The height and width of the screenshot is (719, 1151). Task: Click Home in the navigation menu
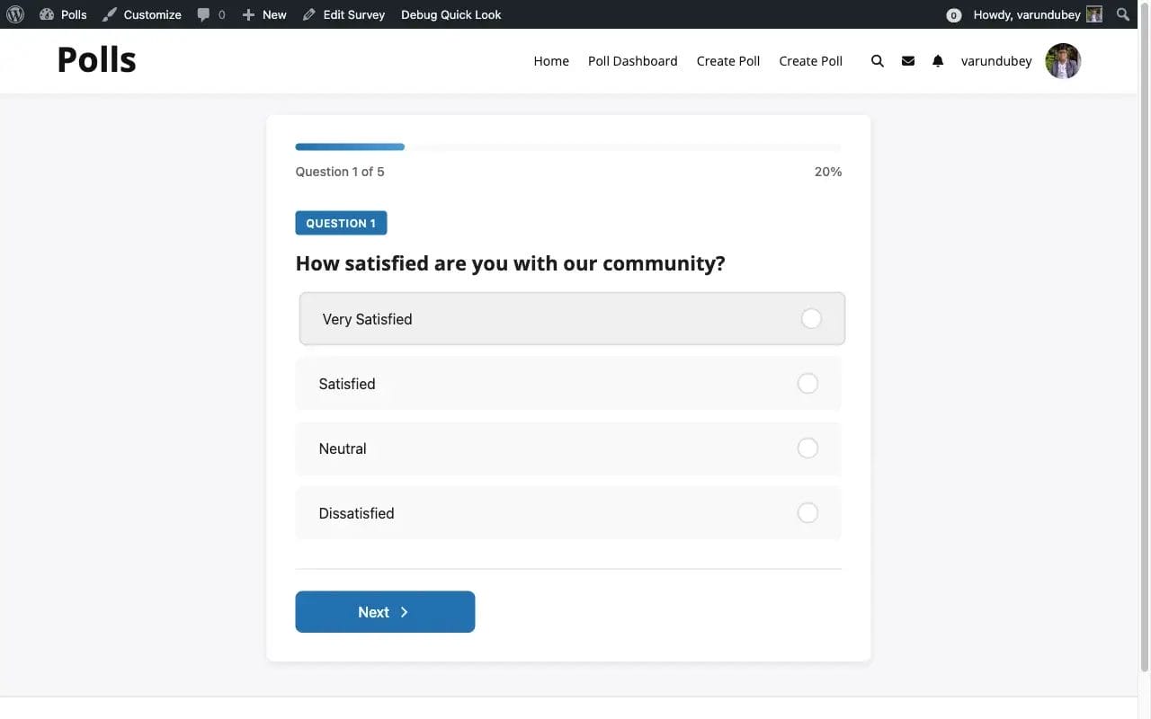[550, 60]
